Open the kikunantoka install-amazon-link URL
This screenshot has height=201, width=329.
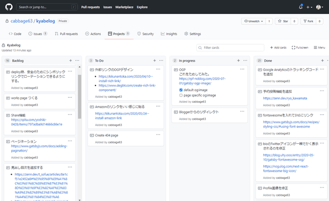122,115
